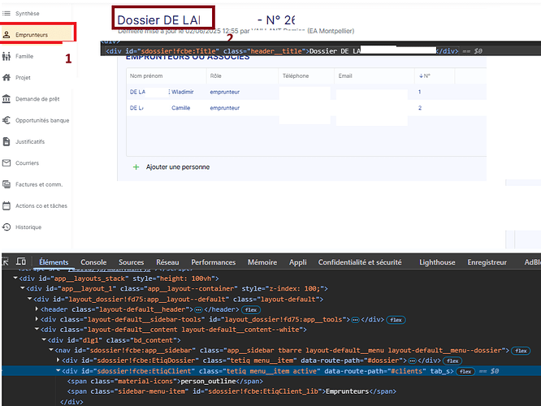The height and width of the screenshot is (406, 541).
Task: Click the Courriers envelope icon
Action: [x=6, y=163]
